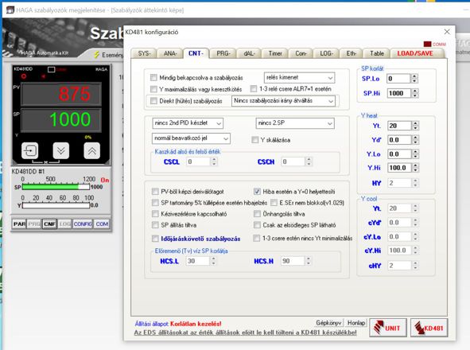Click the red 875 PV display
The width and height of the screenshot is (470, 350).
click(x=61, y=94)
